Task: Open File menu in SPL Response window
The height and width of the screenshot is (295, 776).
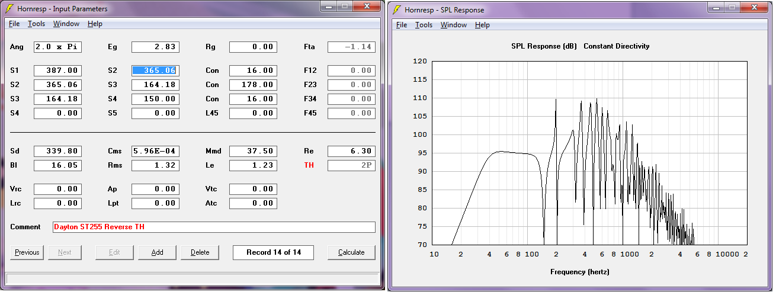Action: (x=402, y=25)
